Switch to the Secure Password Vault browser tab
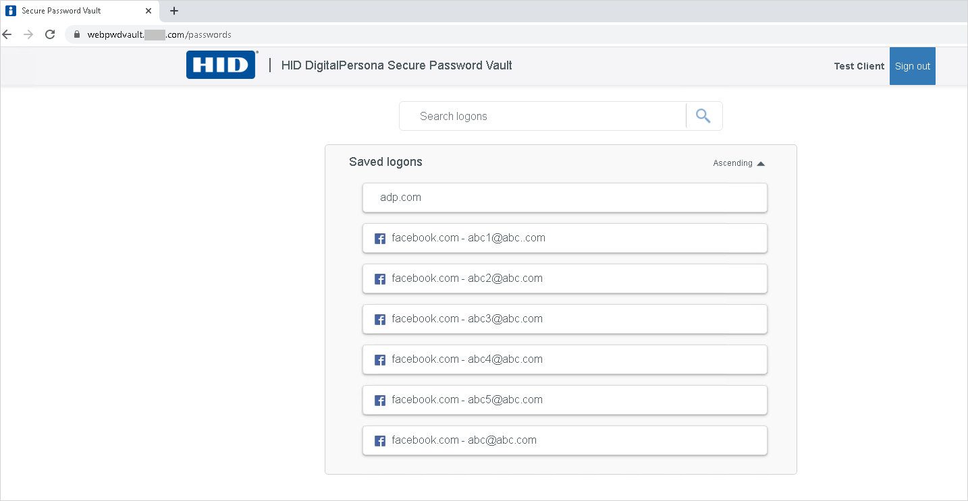Screen dimensions: 968x501 74,10
